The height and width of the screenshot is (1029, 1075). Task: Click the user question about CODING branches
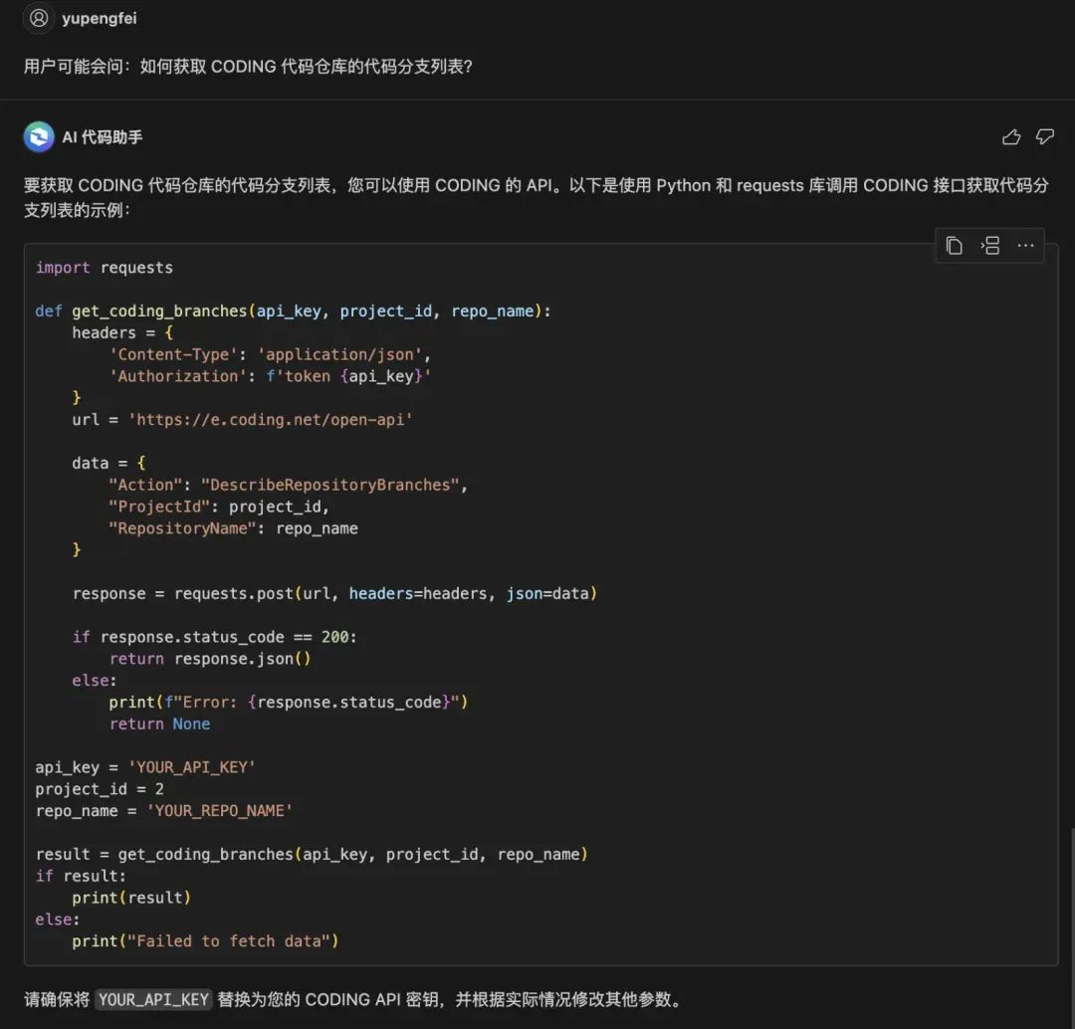248,67
